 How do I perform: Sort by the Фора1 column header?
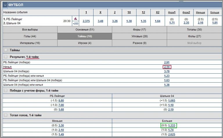tap(172, 12)
